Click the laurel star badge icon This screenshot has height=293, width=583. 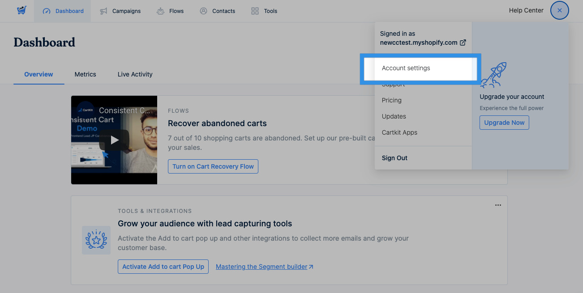click(x=96, y=240)
